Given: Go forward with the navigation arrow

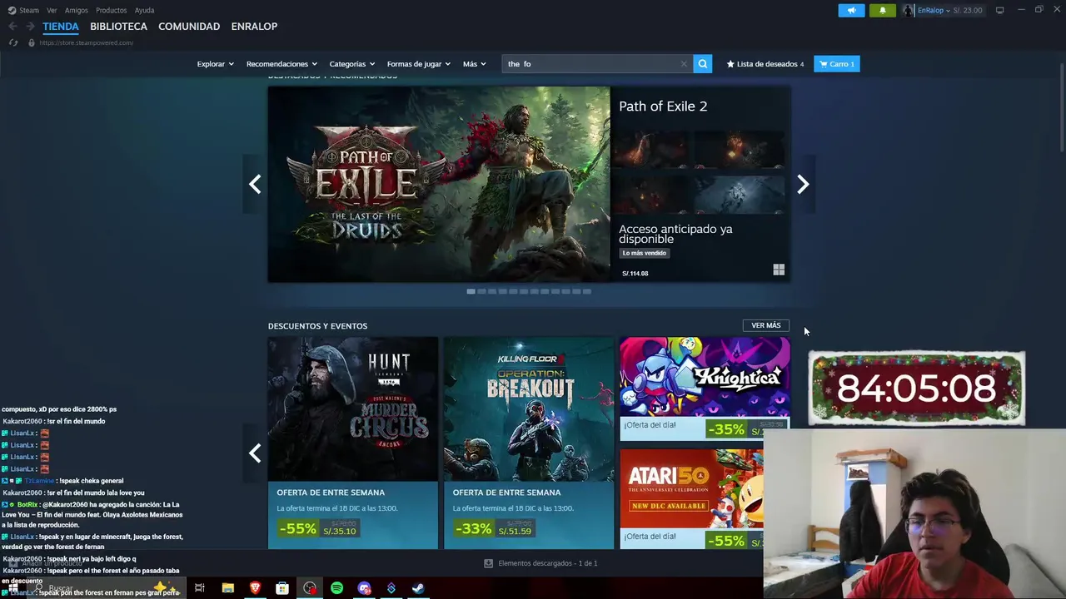Looking at the screenshot, I should click(x=30, y=27).
